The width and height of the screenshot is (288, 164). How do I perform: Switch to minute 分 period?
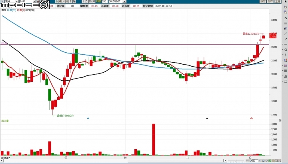click(x=67, y=1)
